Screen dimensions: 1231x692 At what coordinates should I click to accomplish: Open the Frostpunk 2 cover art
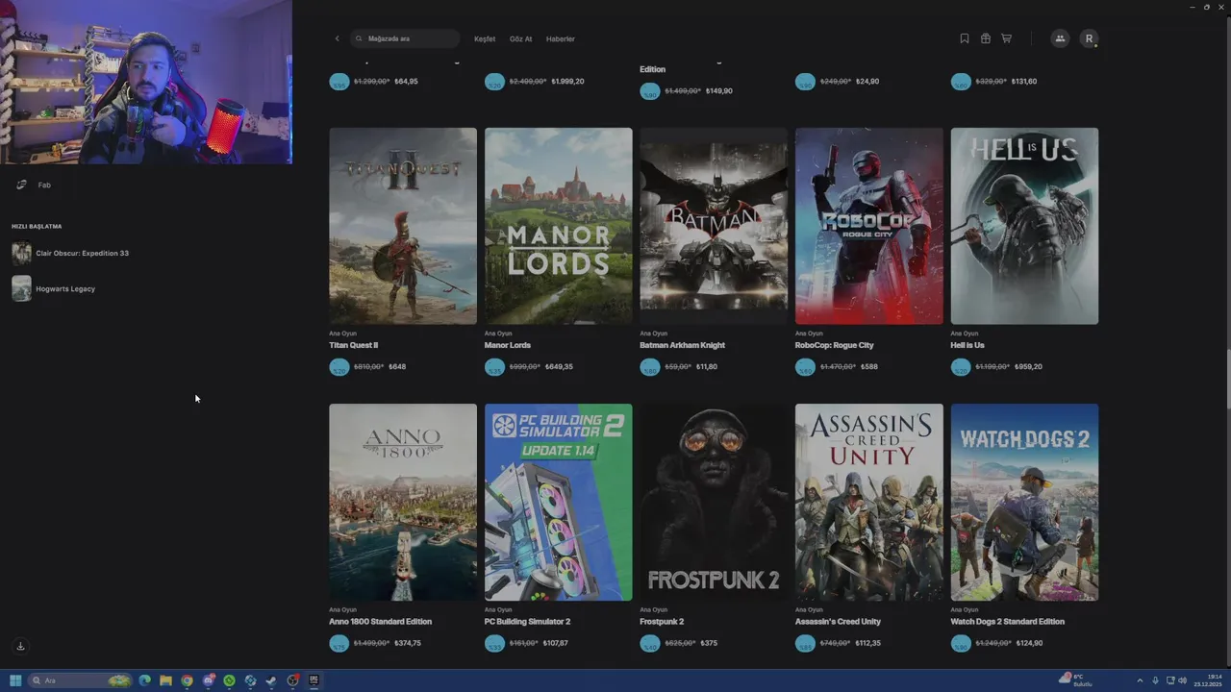pos(714,503)
